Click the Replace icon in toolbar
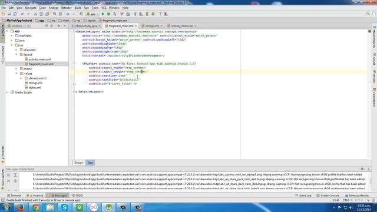Image resolution: width=377 pixels, height=212 pixels. point(61,14)
